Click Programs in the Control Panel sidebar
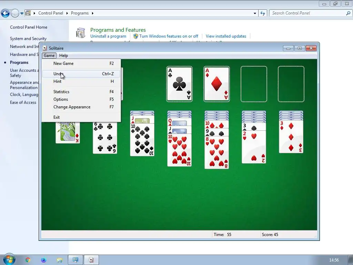This screenshot has width=353, height=265. pyautogui.click(x=19, y=62)
